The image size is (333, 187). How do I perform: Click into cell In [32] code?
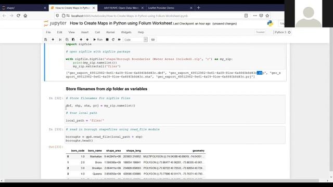click(175, 110)
